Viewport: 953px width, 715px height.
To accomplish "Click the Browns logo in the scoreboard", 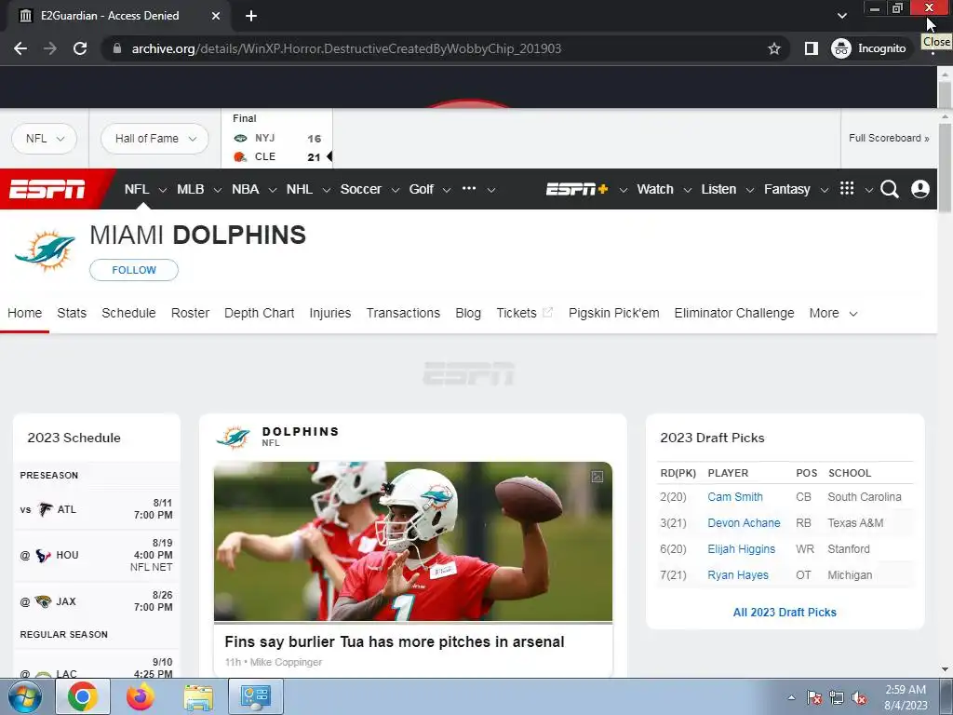I will 241,156.
